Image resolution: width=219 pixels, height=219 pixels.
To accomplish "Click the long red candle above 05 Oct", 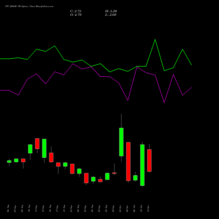I will click(128, 162).
